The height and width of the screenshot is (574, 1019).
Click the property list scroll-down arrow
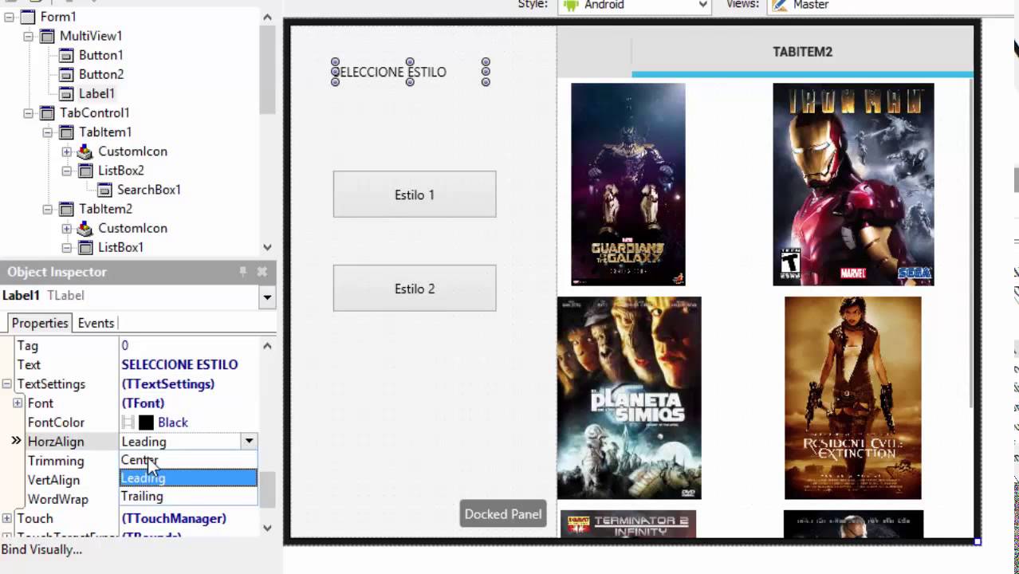[267, 527]
